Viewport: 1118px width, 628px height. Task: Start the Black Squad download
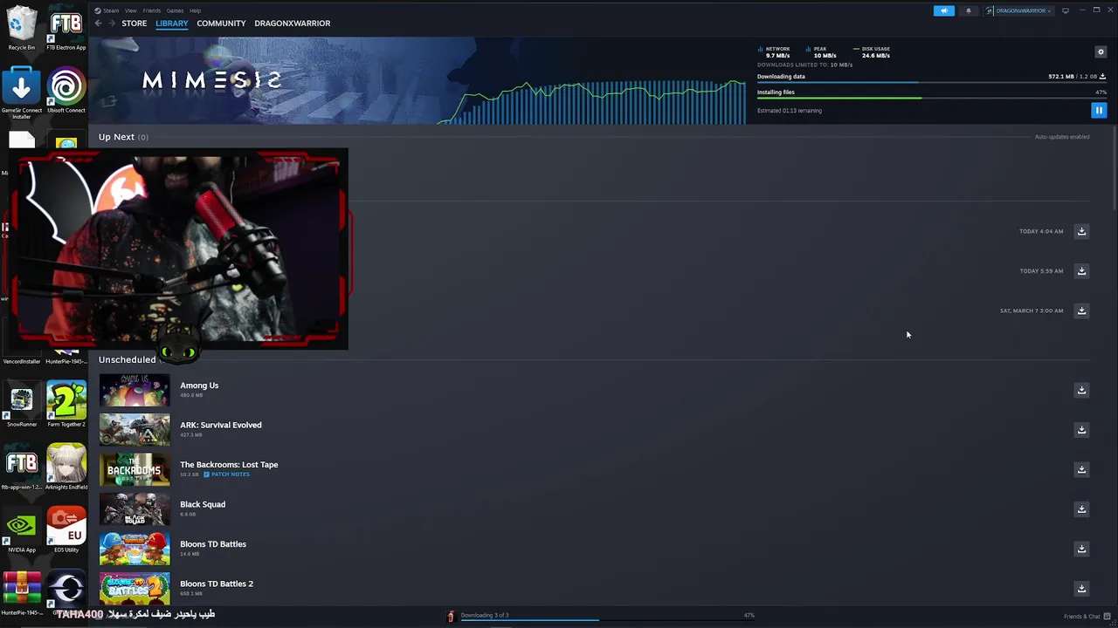coord(1081,509)
